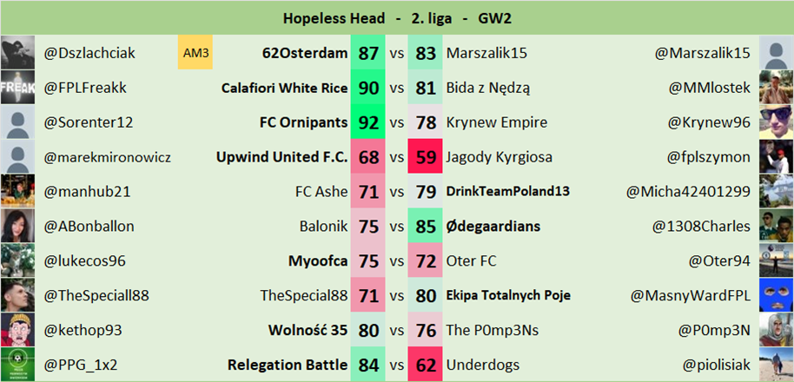Click the Hopeless Head 2. liga GW2 header
Viewport: 794px width, 382px height.
pos(397,18)
